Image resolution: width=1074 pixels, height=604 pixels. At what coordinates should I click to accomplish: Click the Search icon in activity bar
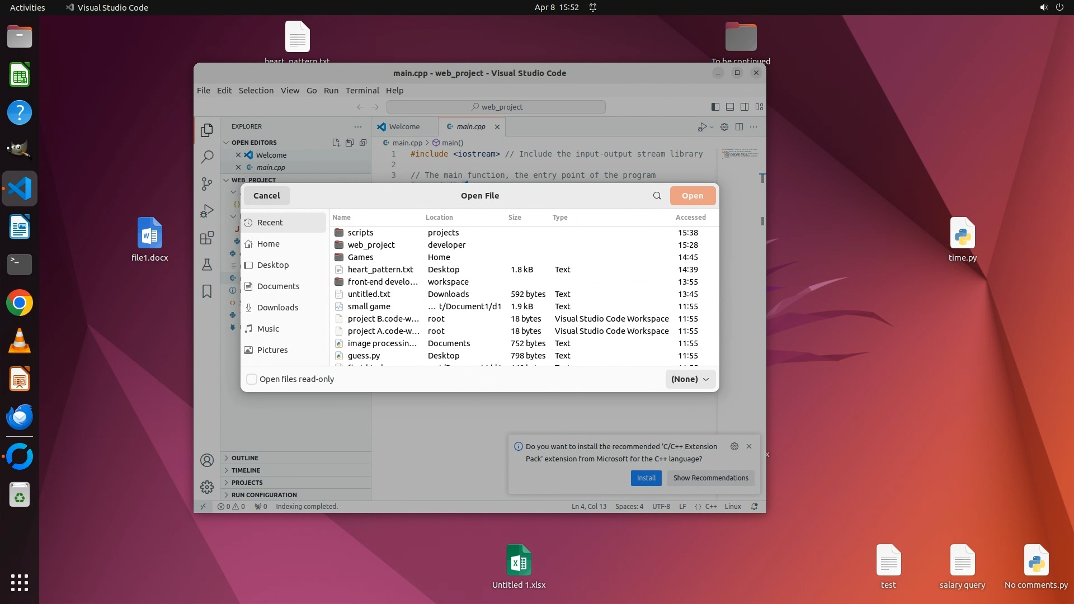click(x=207, y=157)
